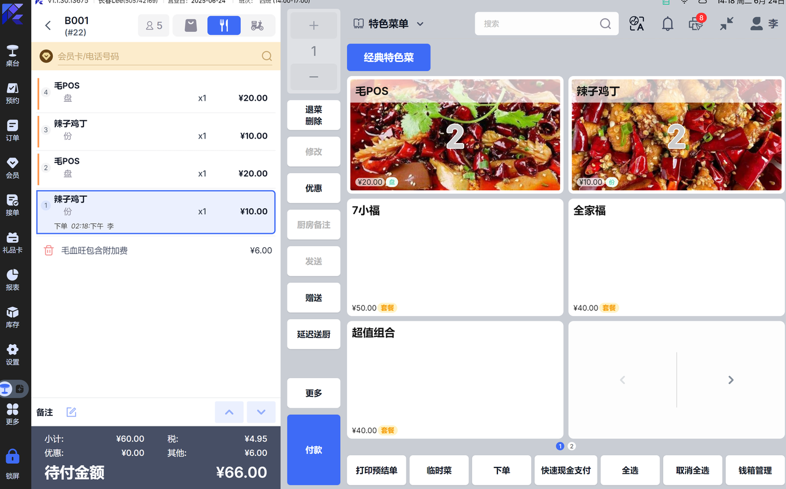Open the sidebar 更多 four-leaf menu
This screenshot has width=786, height=489.
(x=12, y=414)
